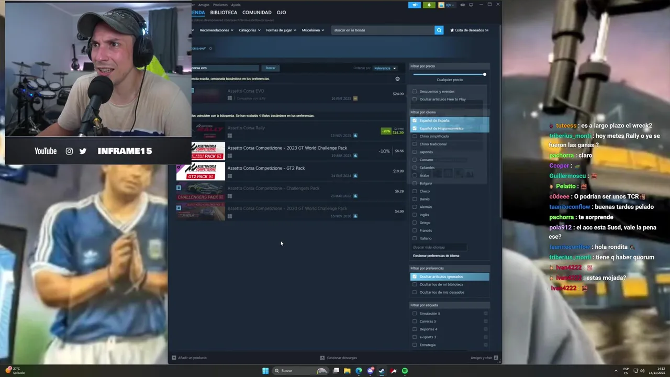Open the Ayuda menu
The height and width of the screenshot is (377, 670).
[236, 5]
